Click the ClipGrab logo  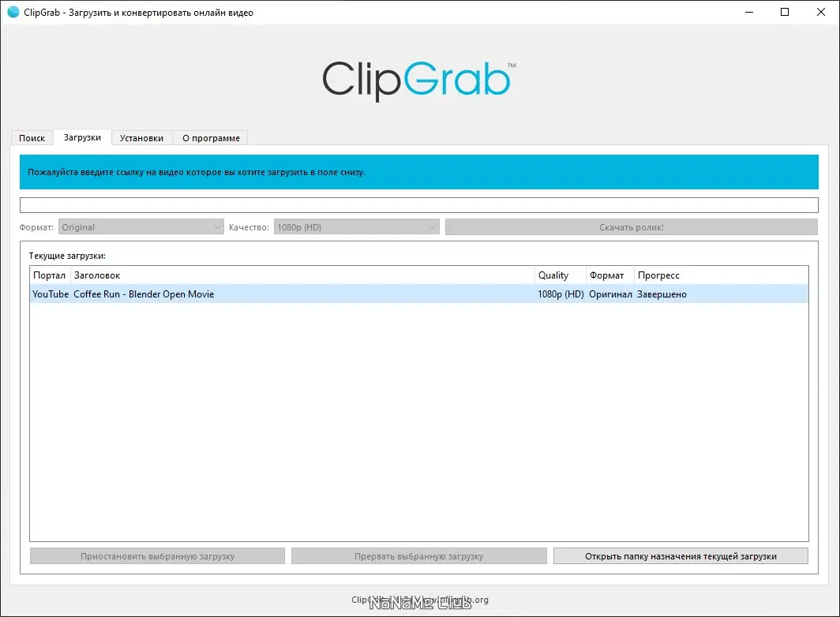[419, 80]
